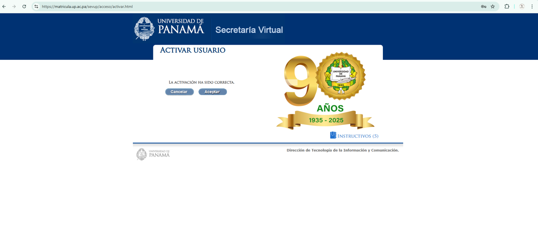
Task: Reload the page with the refresh icon
Action: (x=24, y=6)
